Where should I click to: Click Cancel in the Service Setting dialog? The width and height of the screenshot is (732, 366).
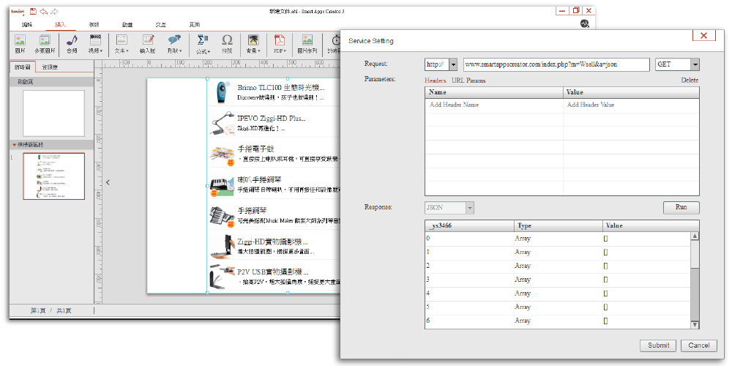tap(699, 346)
